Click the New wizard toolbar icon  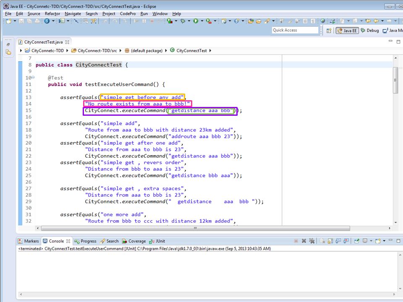pos(8,21)
